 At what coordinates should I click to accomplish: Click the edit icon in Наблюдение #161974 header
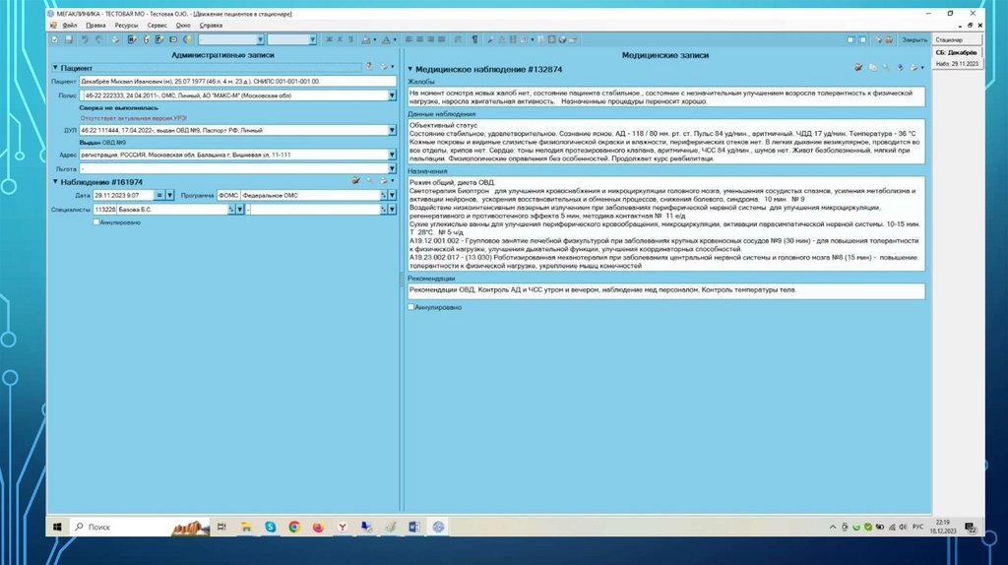pos(355,182)
